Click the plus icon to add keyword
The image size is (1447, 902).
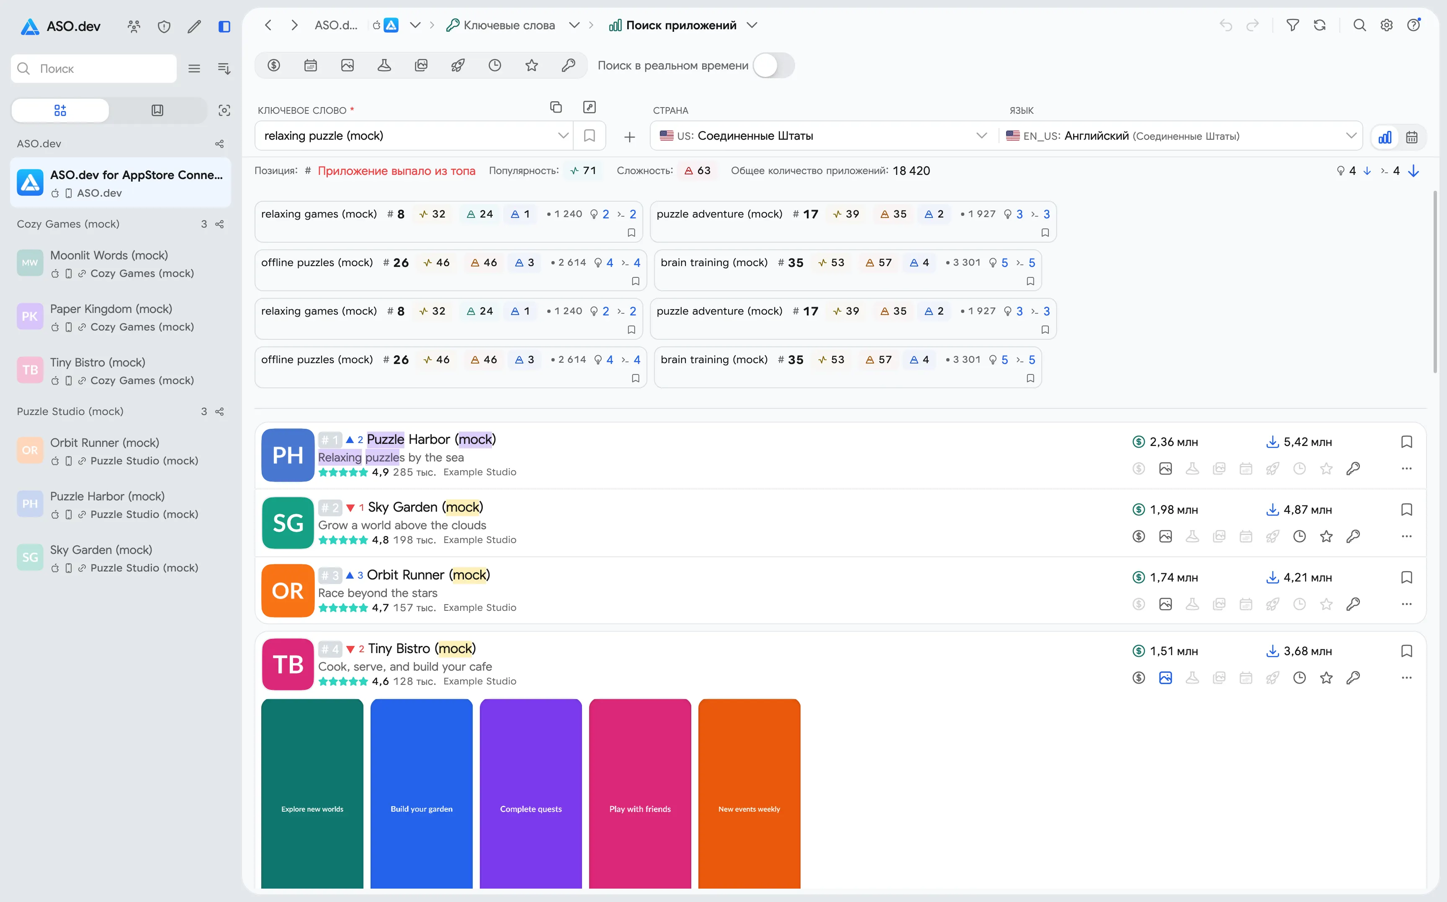(x=629, y=137)
